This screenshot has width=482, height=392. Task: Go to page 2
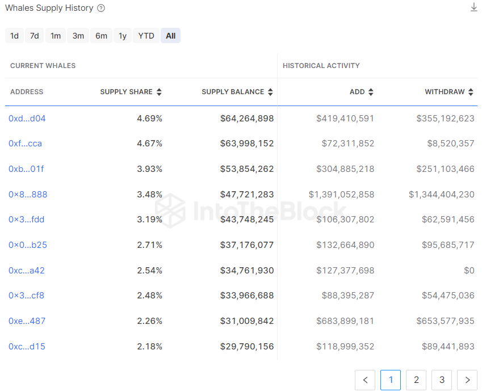tap(416, 380)
